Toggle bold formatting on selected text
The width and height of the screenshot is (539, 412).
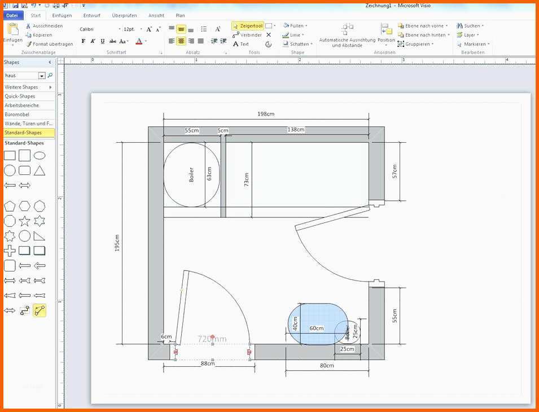tap(83, 41)
